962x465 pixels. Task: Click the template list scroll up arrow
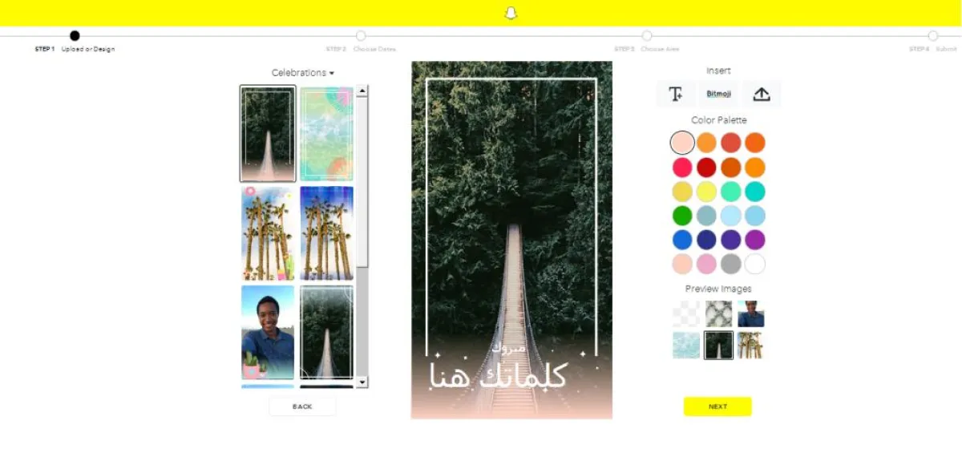[x=362, y=91]
